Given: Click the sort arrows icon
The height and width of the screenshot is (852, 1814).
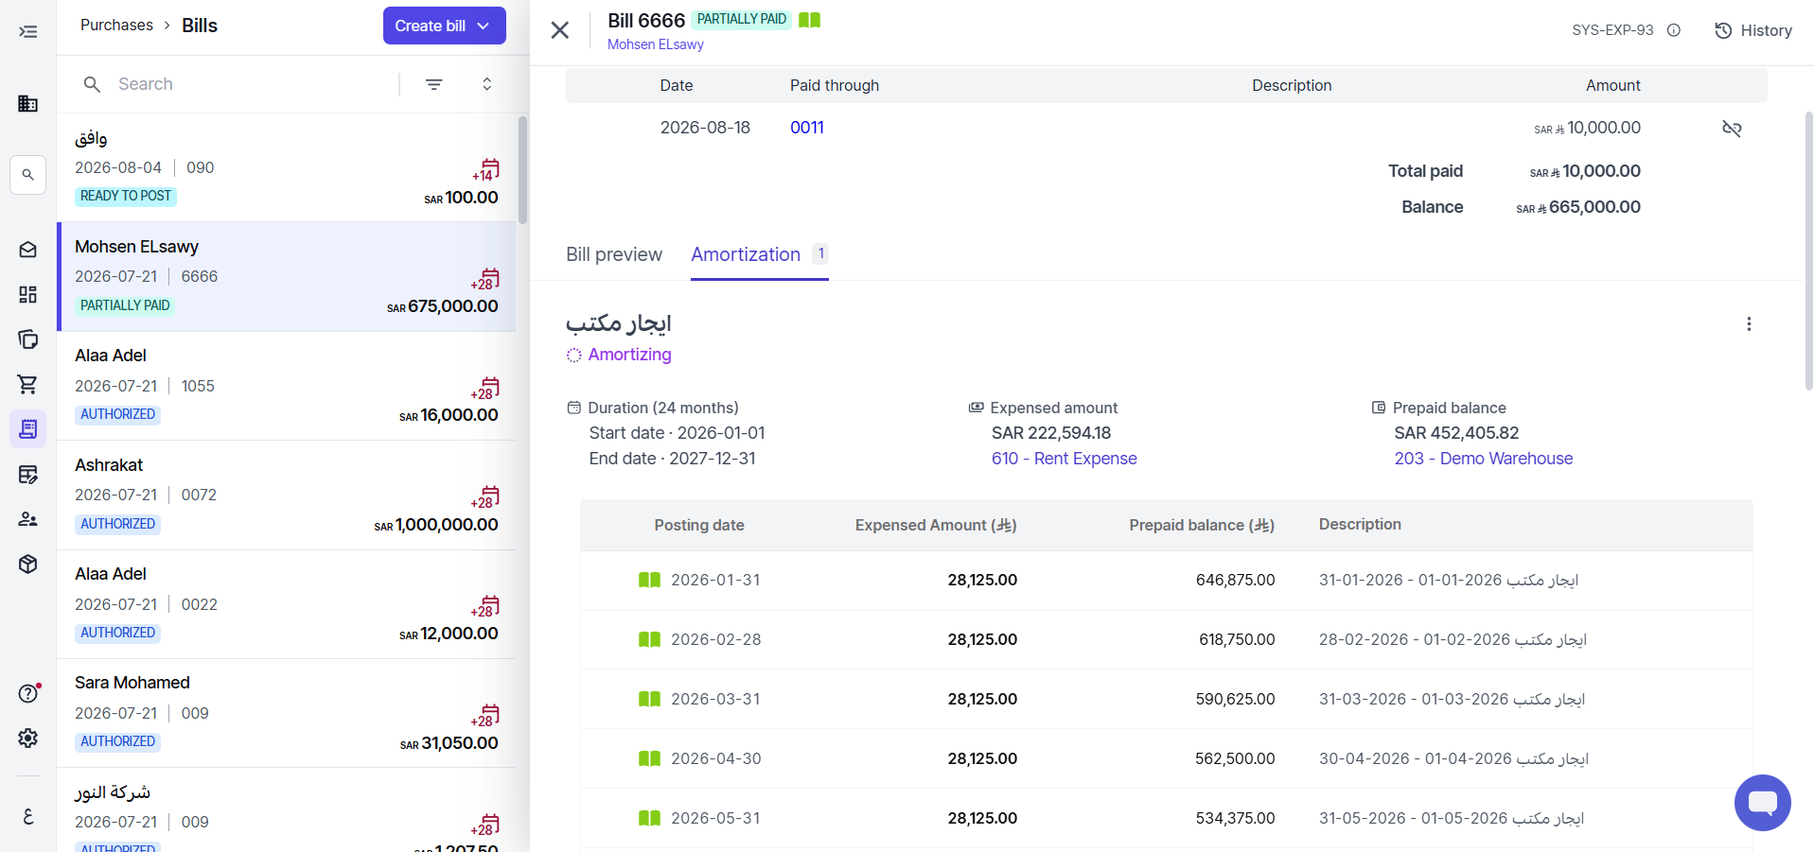Looking at the screenshot, I should [x=487, y=84].
